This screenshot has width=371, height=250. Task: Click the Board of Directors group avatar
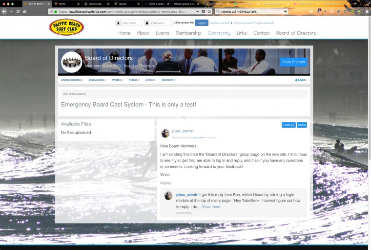click(71, 62)
